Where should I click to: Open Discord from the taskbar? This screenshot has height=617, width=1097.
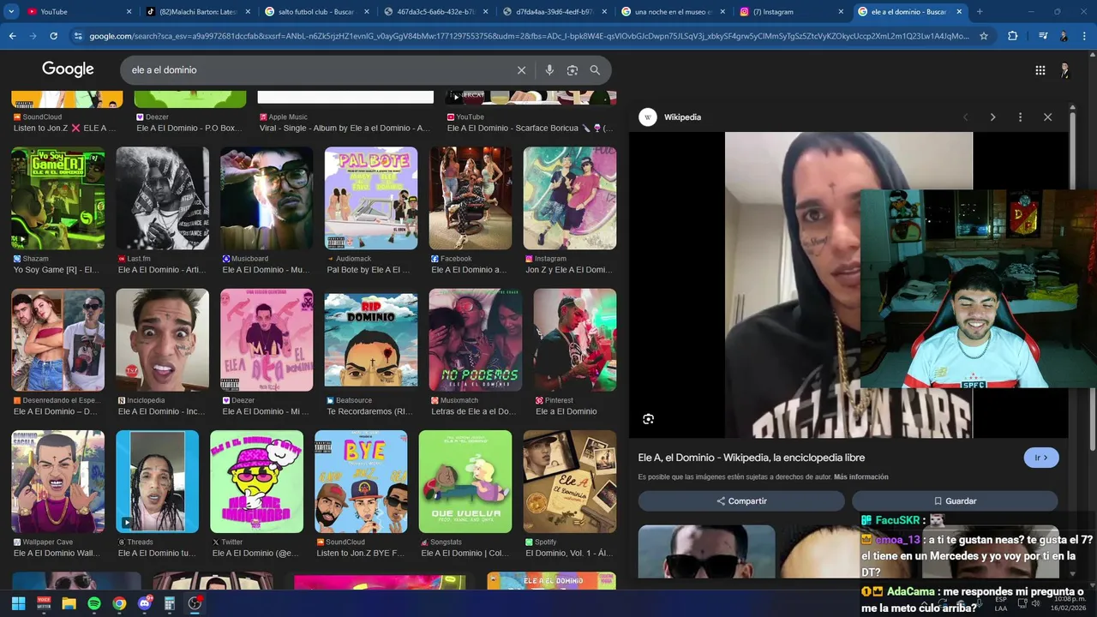145,603
